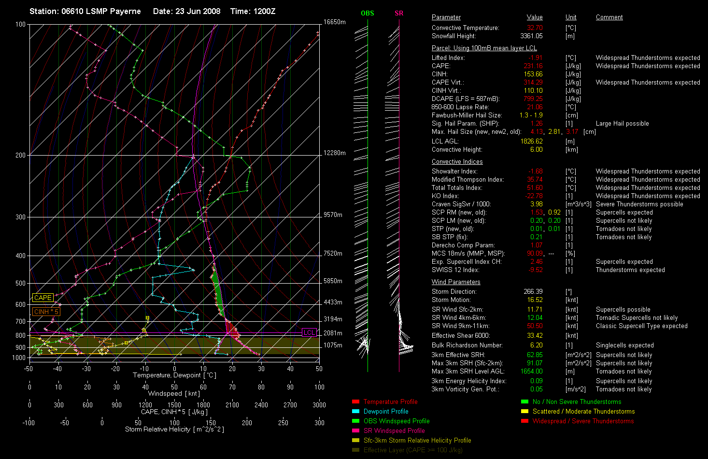Screen dimensions: 708x459
Task: Select the magenta LCL marker on the diagram
Action: (x=309, y=333)
